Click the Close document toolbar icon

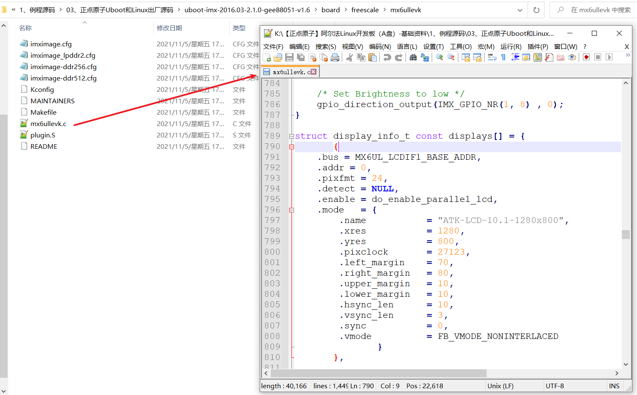coord(313,57)
